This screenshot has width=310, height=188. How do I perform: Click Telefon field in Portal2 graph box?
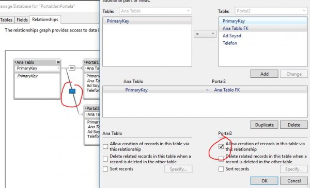(x=94, y=136)
